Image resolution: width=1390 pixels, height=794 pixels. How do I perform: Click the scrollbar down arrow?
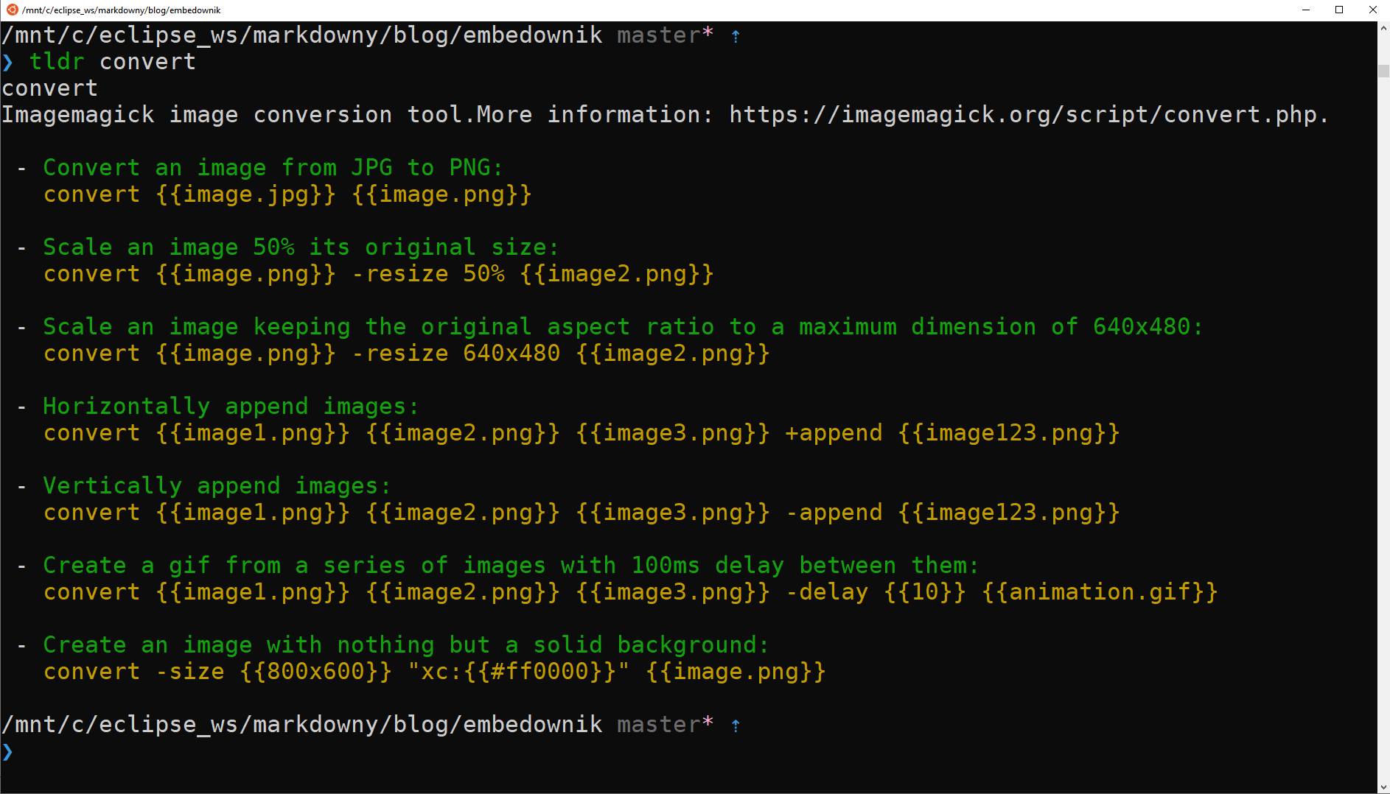coord(1383,787)
